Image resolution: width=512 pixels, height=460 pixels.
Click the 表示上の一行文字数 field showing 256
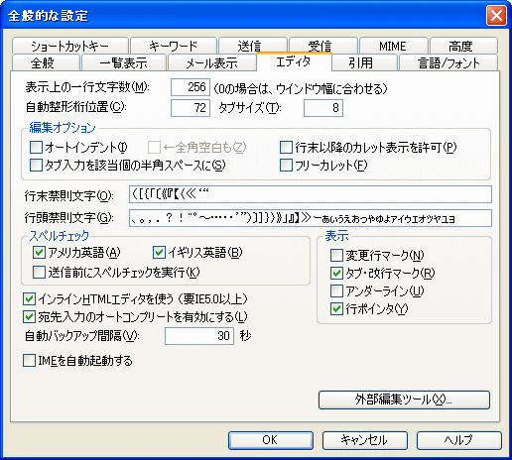191,87
